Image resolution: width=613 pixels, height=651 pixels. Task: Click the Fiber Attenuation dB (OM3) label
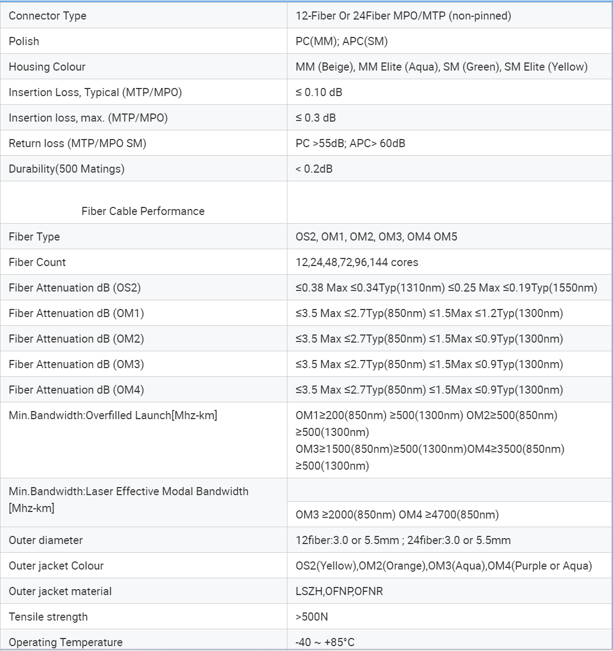click(77, 364)
